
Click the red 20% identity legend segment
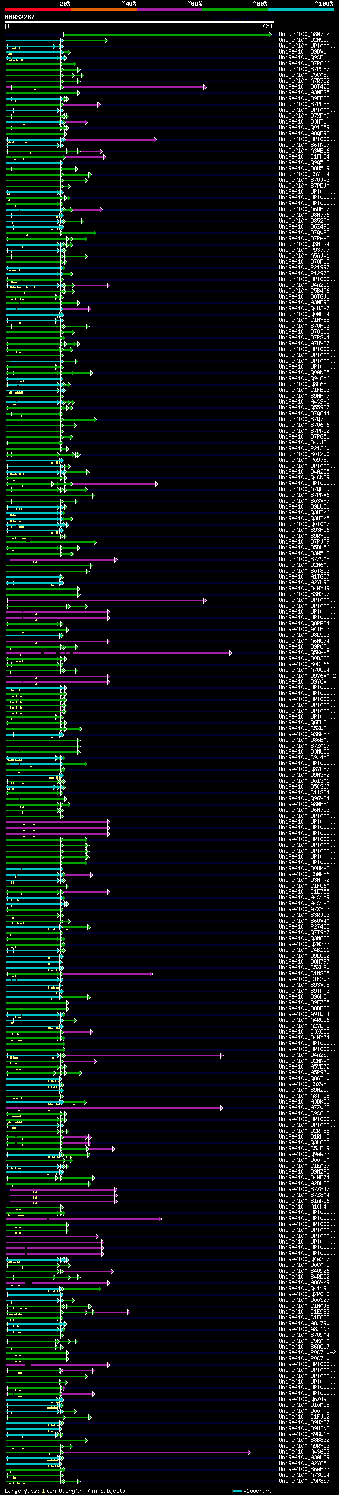(38, 10)
